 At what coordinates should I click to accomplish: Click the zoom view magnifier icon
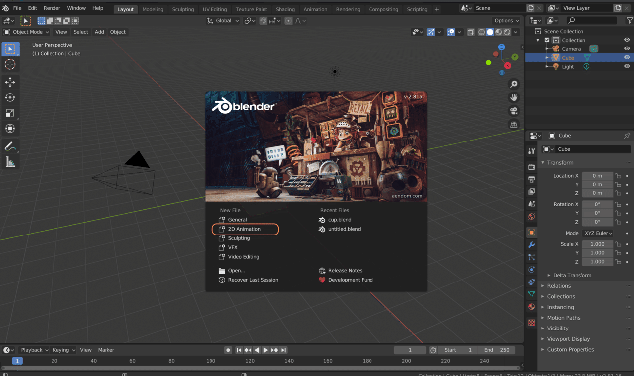(x=514, y=84)
